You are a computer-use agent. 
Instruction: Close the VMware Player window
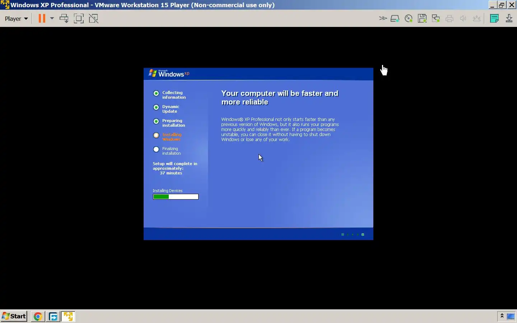(512, 5)
